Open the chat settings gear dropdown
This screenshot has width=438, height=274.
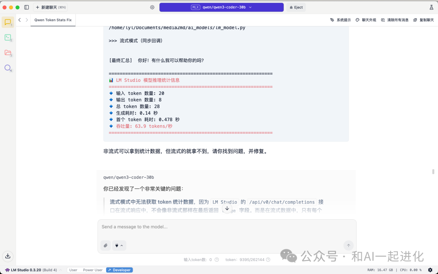pyautogui.click(x=152, y=7)
